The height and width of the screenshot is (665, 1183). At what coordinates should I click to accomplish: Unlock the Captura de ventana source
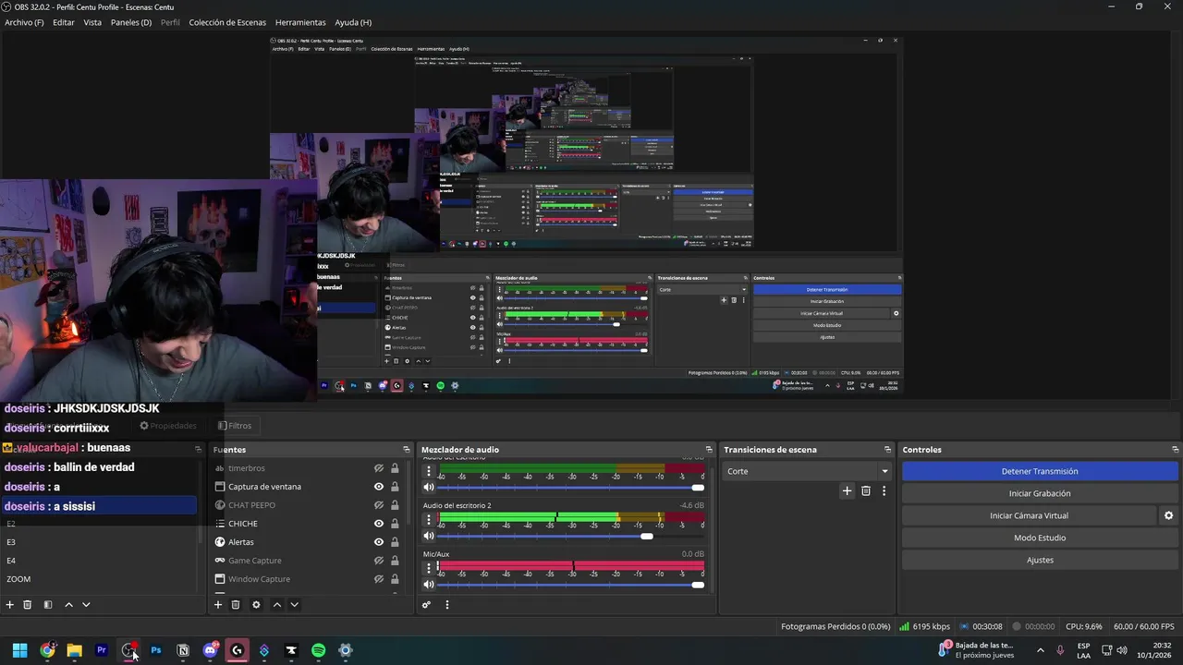point(395,487)
